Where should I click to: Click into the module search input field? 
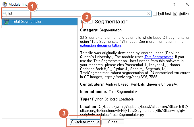[x=77, y=13]
